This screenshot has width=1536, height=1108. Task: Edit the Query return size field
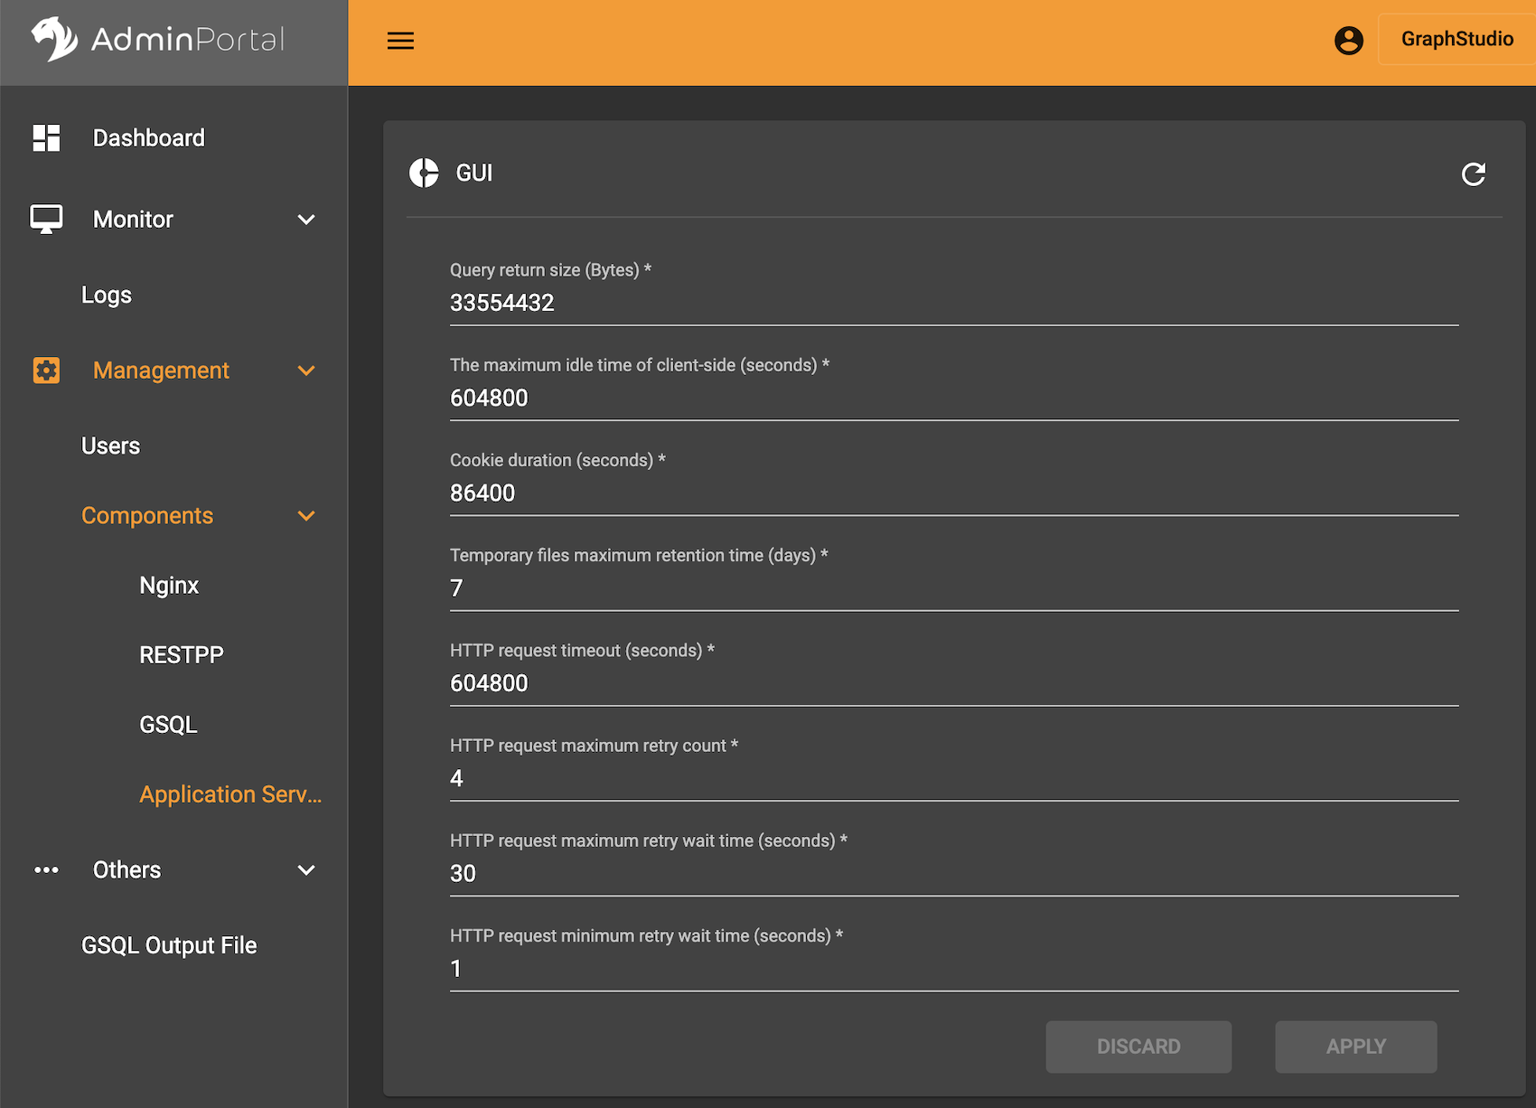pyautogui.click(x=954, y=303)
